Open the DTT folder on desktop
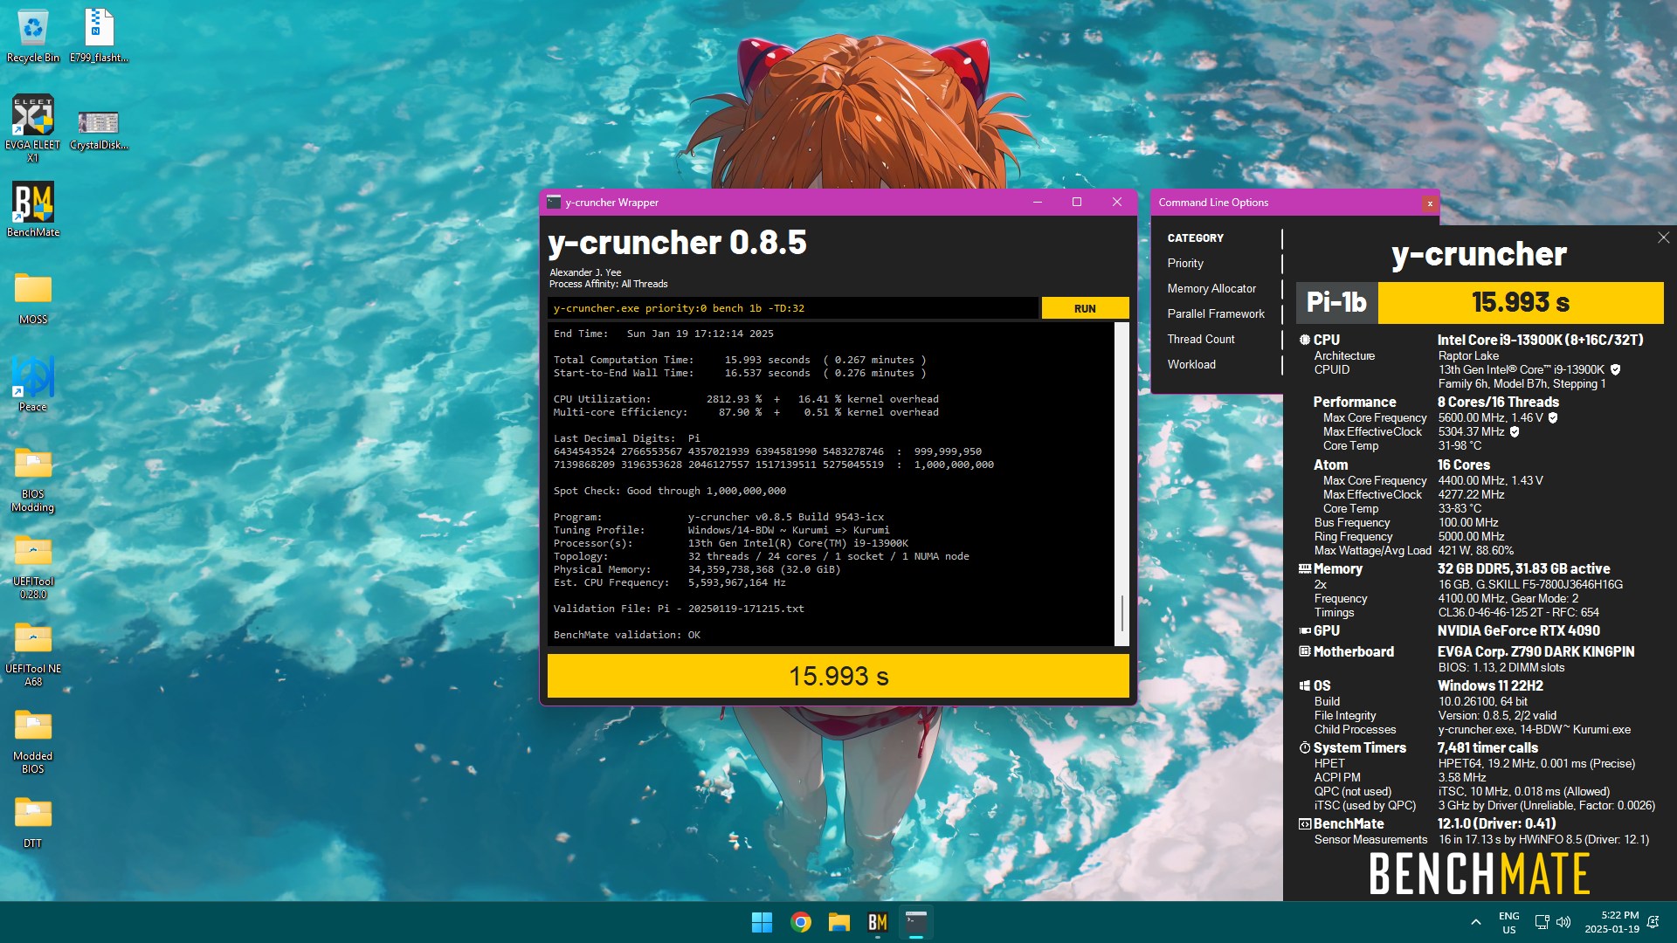Viewport: 1677px width, 943px height. point(33,823)
